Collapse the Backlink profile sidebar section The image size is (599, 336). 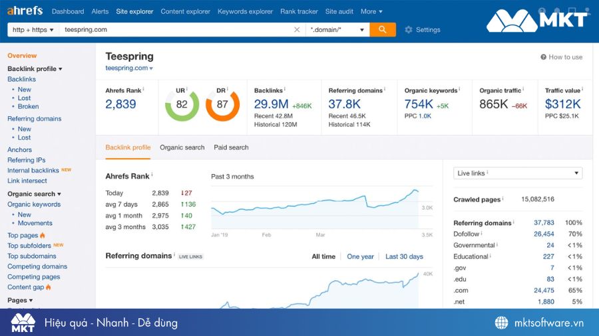click(35, 68)
